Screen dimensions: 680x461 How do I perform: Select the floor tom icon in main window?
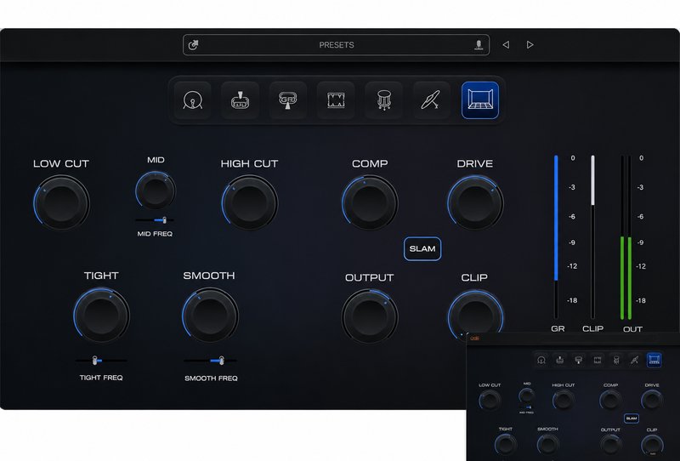click(384, 100)
